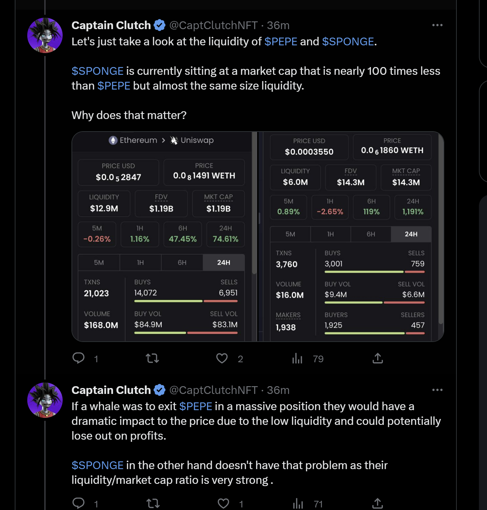Retweet the first liquidity tweet
The image size is (487, 510).
[152, 358]
